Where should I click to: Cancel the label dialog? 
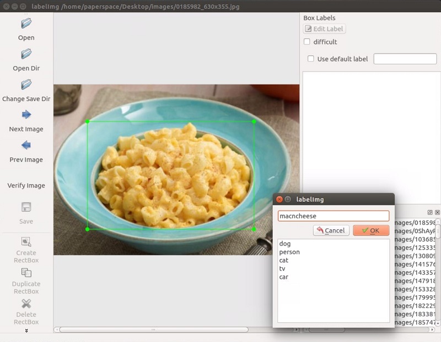331,230
